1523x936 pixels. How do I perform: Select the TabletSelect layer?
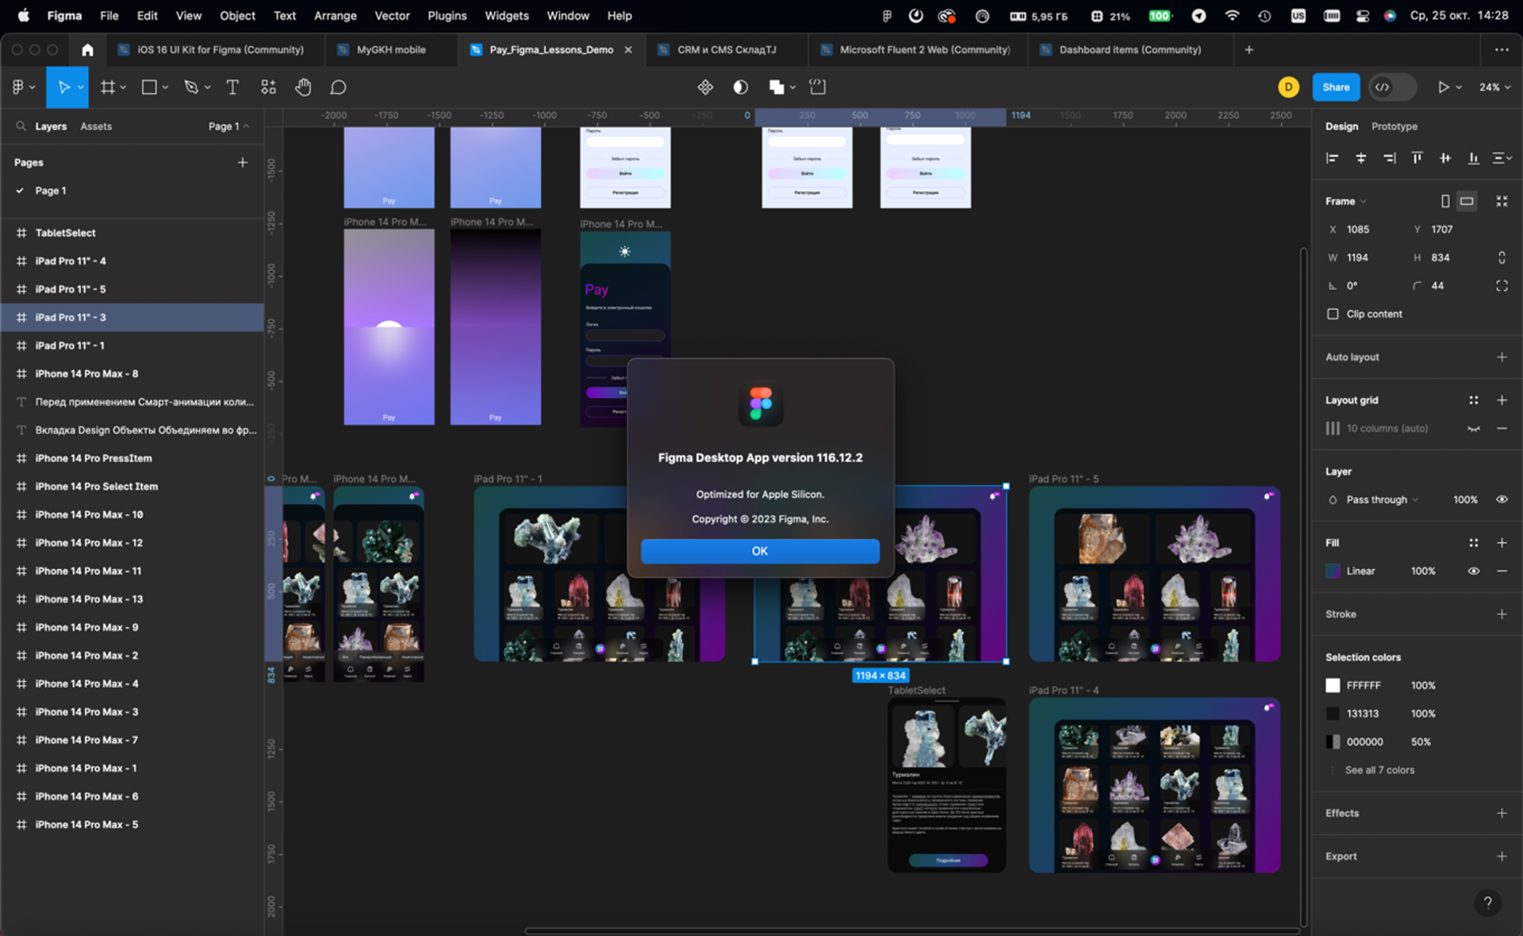pos(132,233)
